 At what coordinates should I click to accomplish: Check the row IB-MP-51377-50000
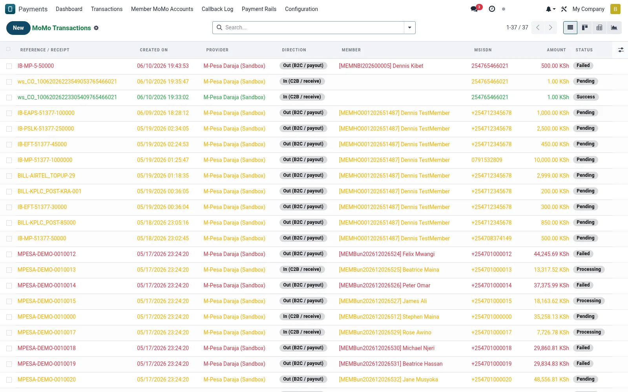pos(9,239)
